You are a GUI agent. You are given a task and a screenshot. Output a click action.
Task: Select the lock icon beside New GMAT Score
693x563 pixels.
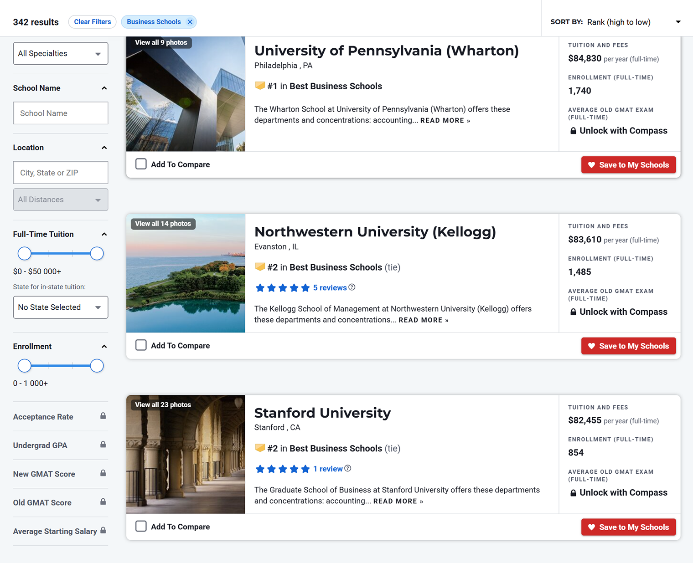tap(103, 474)
